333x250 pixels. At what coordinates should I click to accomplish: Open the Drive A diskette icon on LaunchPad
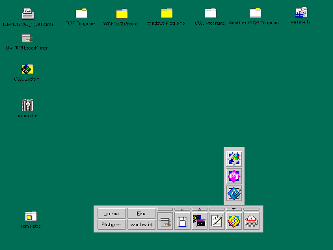182,221
